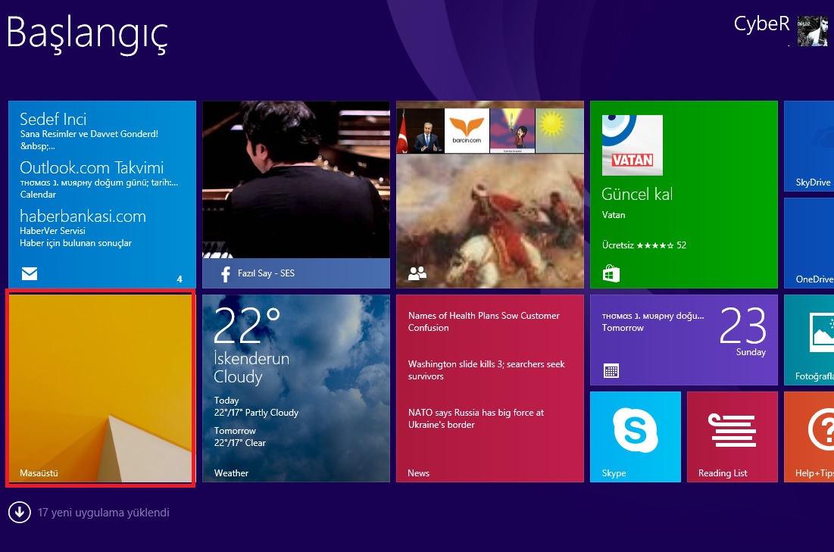Click the unread mail count 4
This screenshot has height=552, width=834.
[180, 279]
